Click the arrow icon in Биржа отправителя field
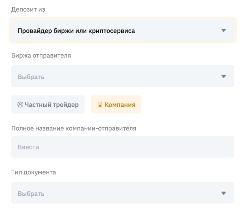 [223, 76]
